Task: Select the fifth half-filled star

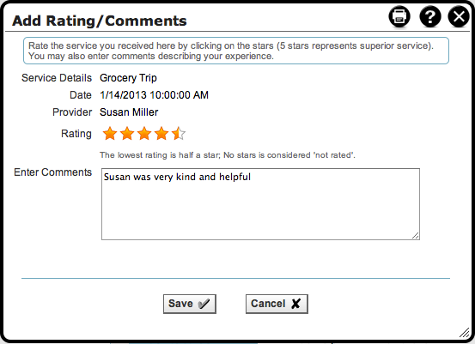Action: pos(179,134)
